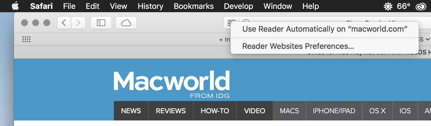This screenshot has width=431, height=126.
Task: Open the IOS category
Action: point(405,111)
